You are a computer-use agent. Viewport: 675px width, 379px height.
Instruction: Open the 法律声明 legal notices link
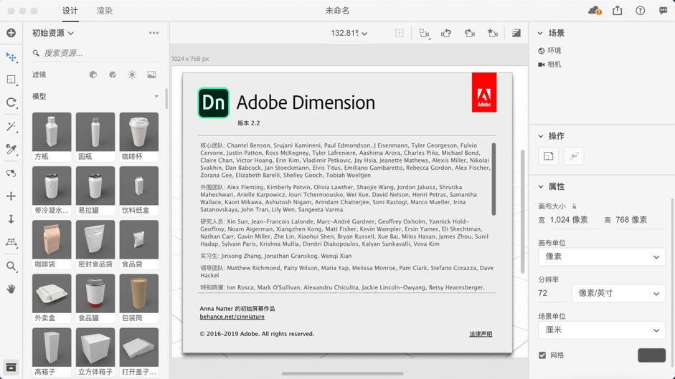click(x=481, y=334)
